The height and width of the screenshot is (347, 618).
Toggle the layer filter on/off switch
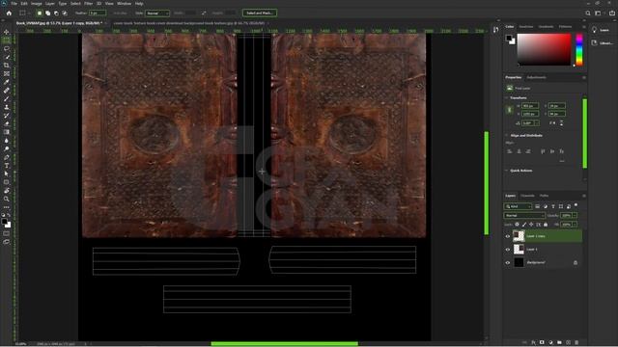point(576,205)
